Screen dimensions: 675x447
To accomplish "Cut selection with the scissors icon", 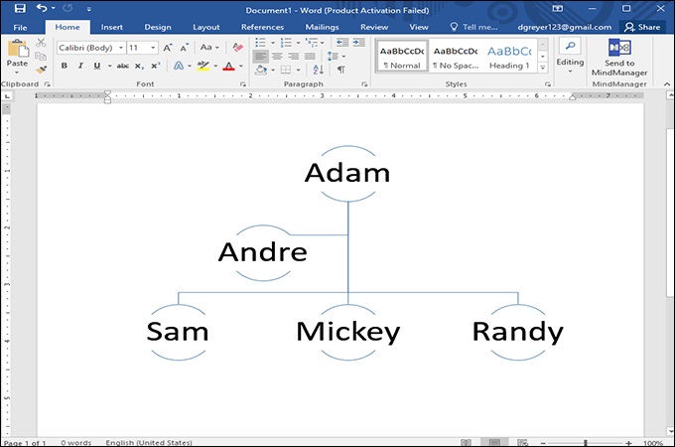I will [x=41, y=43].
